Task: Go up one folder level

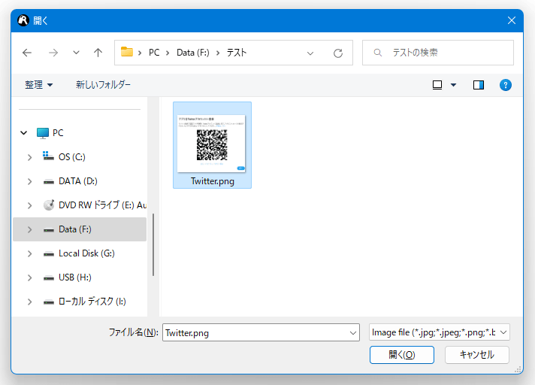Action: coord(98,53)
